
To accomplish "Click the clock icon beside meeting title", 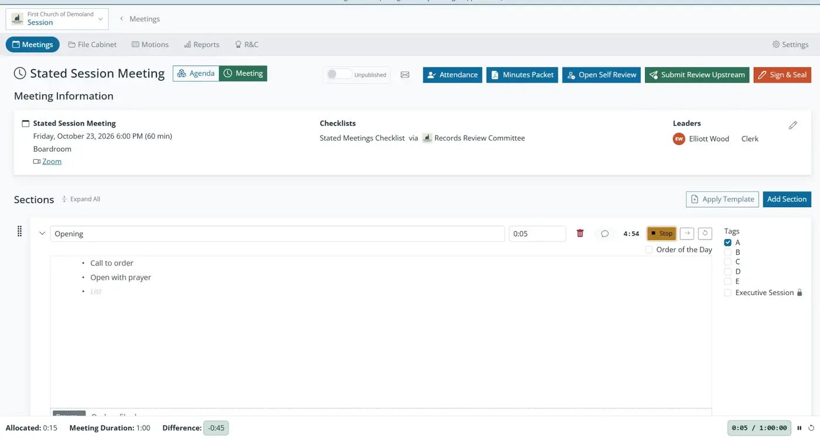I will 20,74.
